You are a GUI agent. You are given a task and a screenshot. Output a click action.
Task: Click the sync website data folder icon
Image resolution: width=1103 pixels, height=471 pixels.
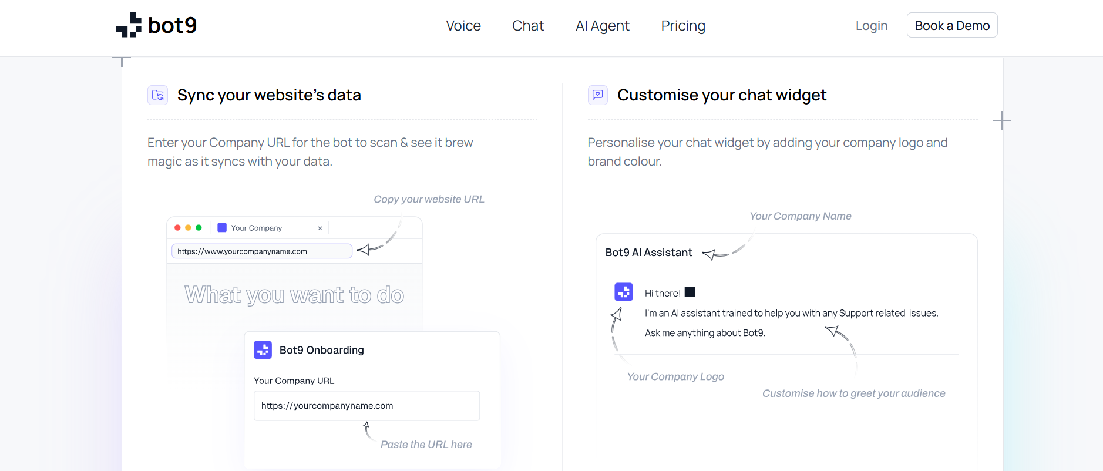(157, 95)
